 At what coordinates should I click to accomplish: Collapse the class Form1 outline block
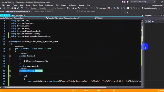[10, 49]
